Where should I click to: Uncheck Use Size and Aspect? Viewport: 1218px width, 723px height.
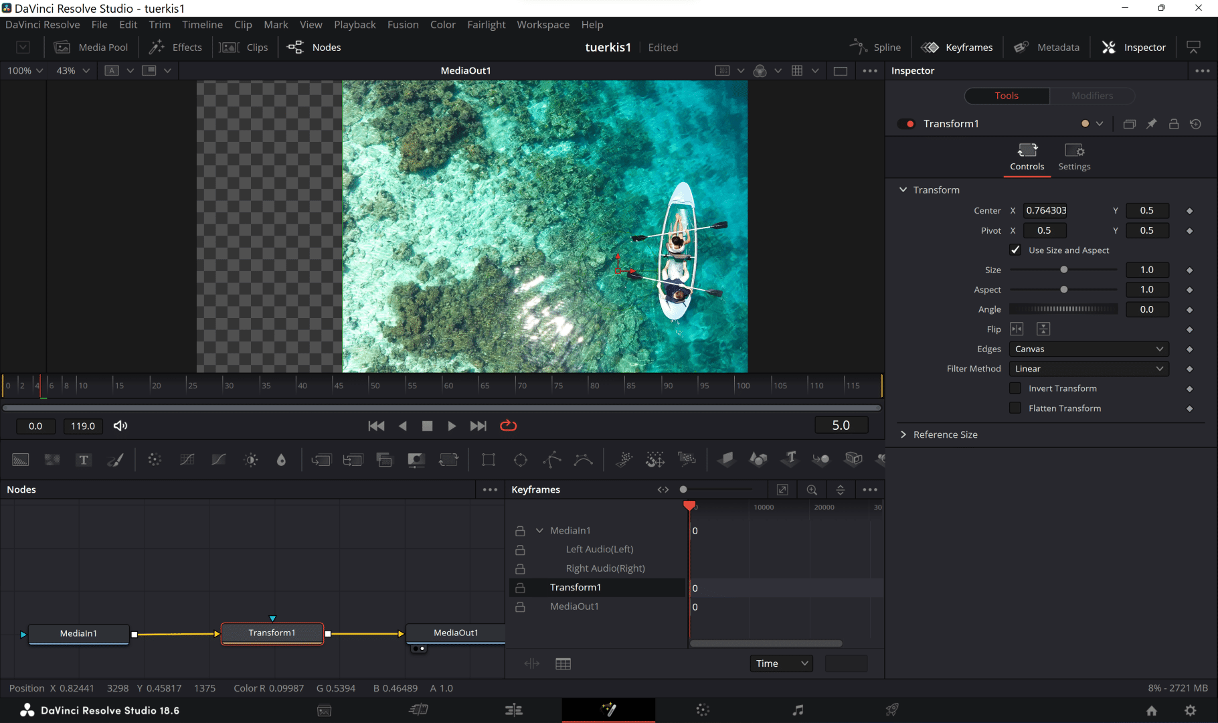click(1015, 250)
